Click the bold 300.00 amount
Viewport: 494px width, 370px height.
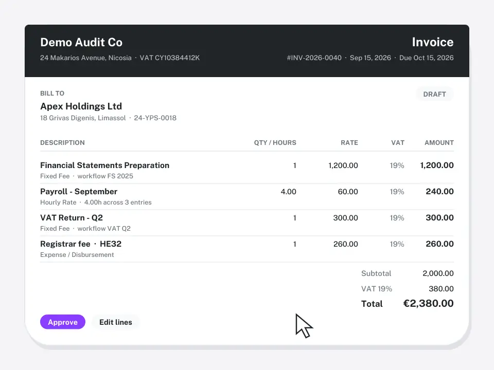click(439, 218)
